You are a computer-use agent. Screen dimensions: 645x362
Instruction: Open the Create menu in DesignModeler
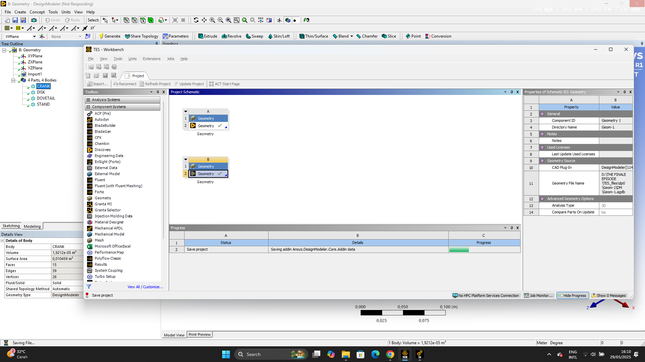[20, 12]
